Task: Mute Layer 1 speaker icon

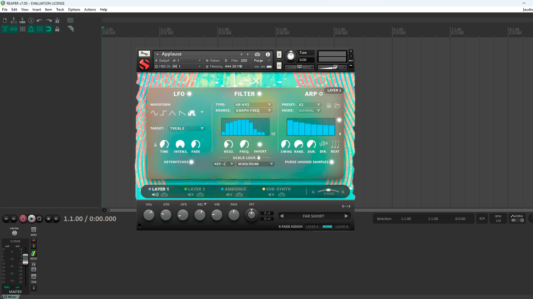Action: click(155, 195)
